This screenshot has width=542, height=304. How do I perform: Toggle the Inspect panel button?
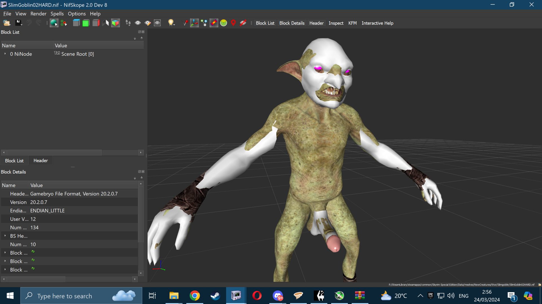click(x=336, y=23)
